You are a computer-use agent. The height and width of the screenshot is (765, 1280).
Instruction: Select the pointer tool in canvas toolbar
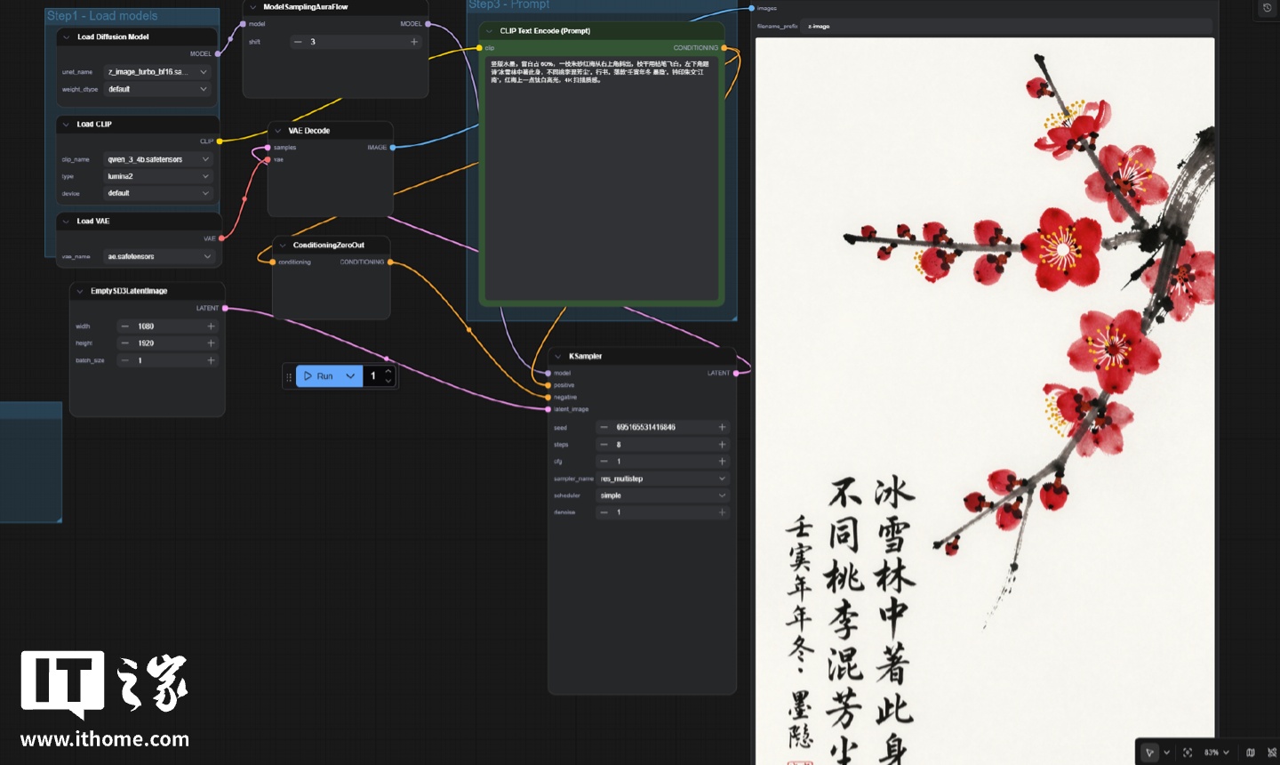tap(1149, 753)
